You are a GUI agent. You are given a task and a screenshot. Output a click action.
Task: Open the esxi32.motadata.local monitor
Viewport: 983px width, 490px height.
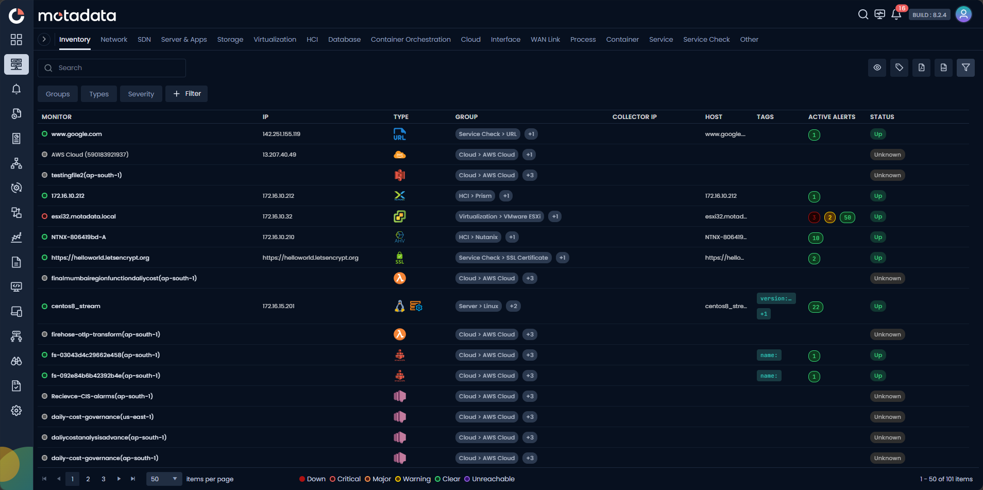click(x=83, y=216)
